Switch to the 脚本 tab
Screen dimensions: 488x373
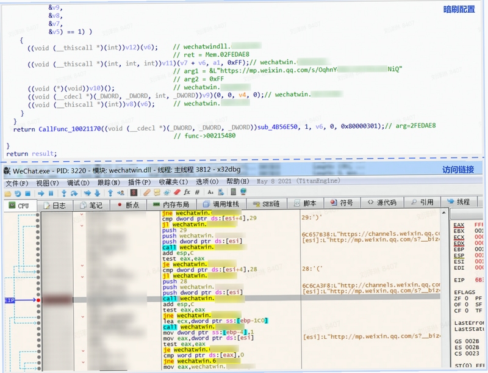click(306, 204)
